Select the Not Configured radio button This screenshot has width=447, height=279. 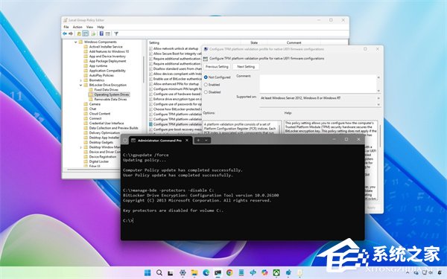coord(206,77)
